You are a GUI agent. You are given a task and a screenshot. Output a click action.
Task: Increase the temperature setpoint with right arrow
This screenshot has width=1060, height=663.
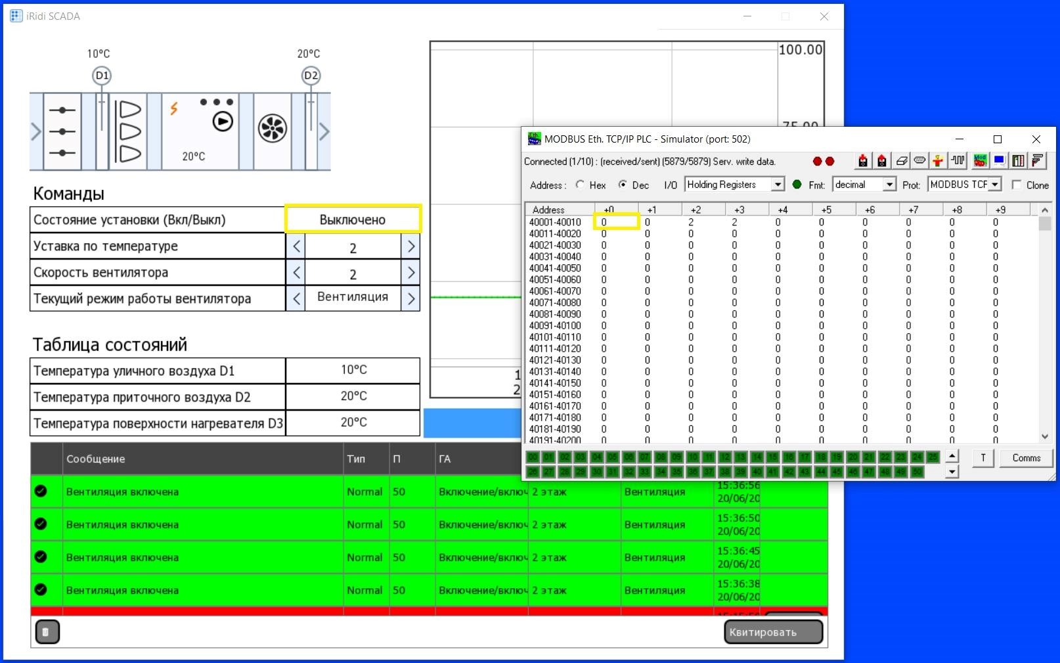pos(410,246)
